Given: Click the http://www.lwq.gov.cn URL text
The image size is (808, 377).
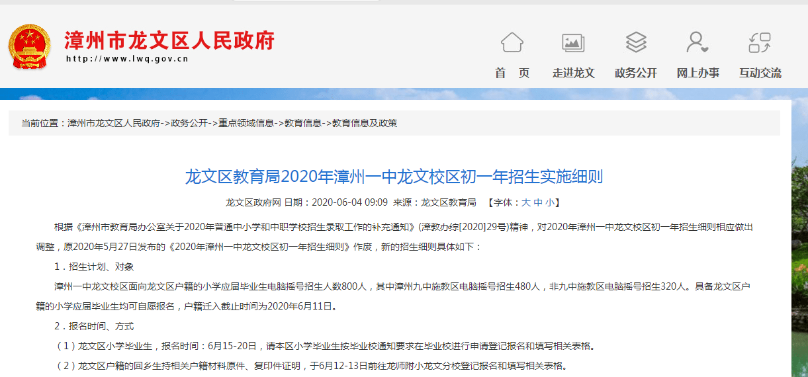Looking at the screenshot, I should pyautogui.click(x=128, y=59).
